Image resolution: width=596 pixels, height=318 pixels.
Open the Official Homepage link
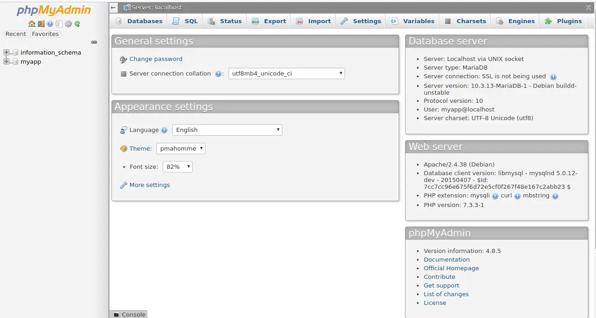(451, 268)
